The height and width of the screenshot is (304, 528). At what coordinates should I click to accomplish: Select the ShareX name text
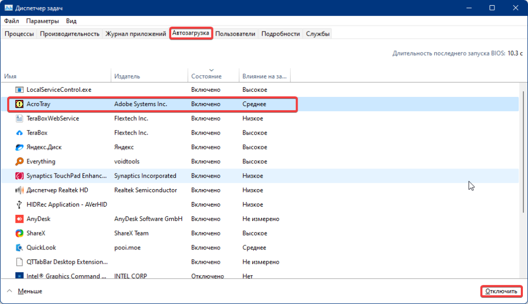coord(36,233)
